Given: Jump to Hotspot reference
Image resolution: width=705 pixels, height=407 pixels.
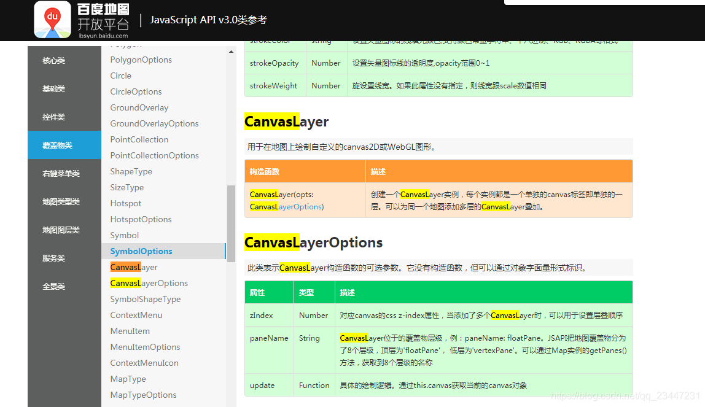Looking at the screenshot, I should tap(126, 204).
